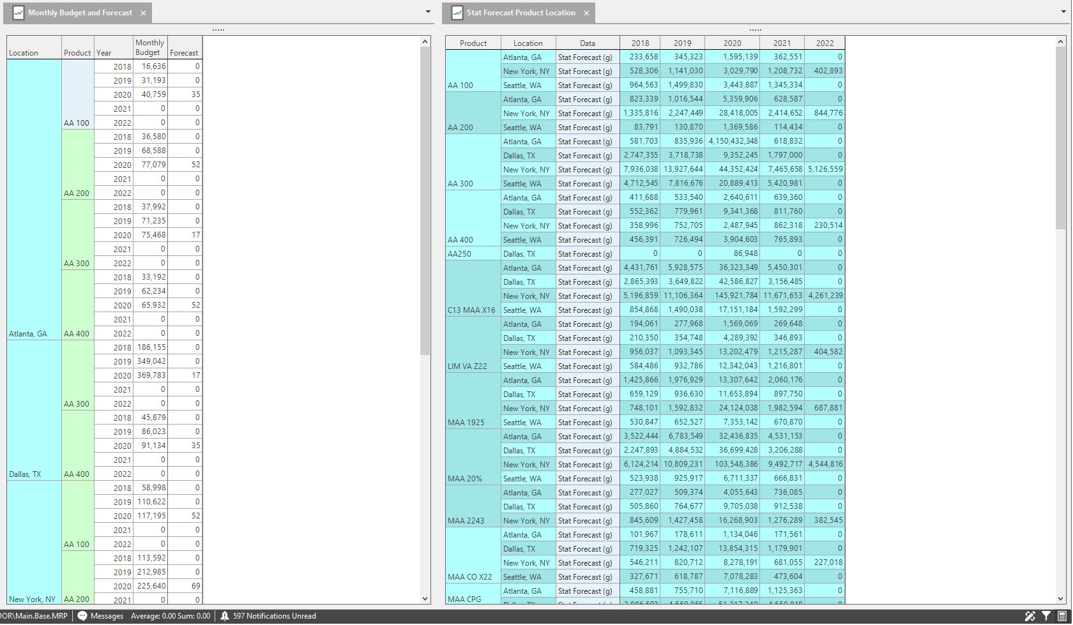Click the Average and Sum status text
This screenshot has height=625, width=1073.
pyautogui.click(x=171, y=616)
